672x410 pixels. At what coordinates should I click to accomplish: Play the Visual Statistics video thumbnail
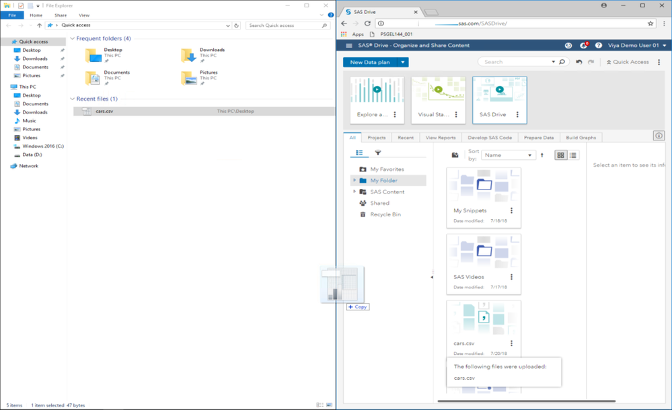[x=439, y=90]
